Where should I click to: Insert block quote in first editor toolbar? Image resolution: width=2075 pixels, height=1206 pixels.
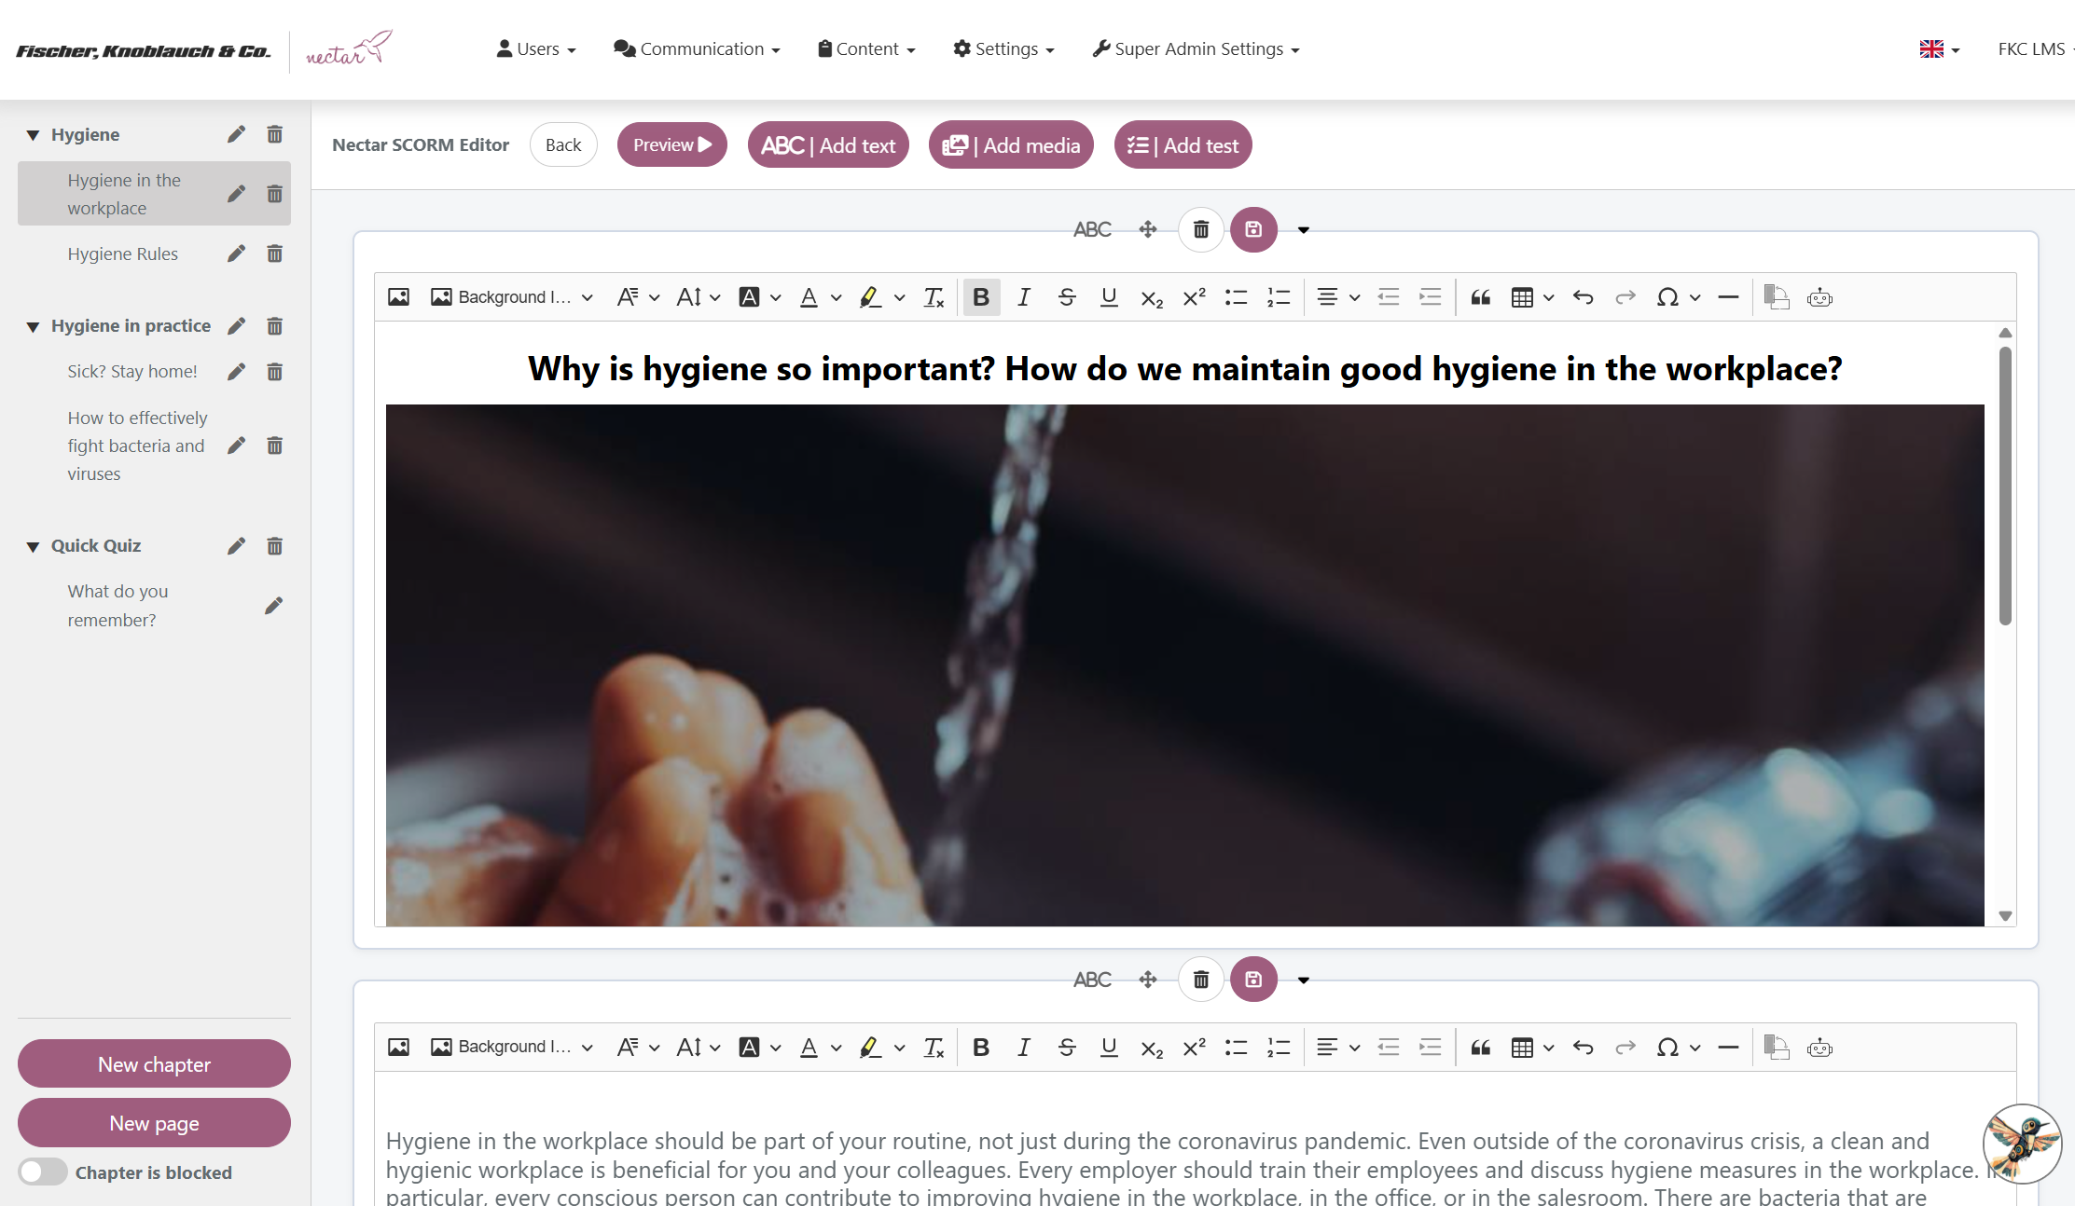[1480, 297]
